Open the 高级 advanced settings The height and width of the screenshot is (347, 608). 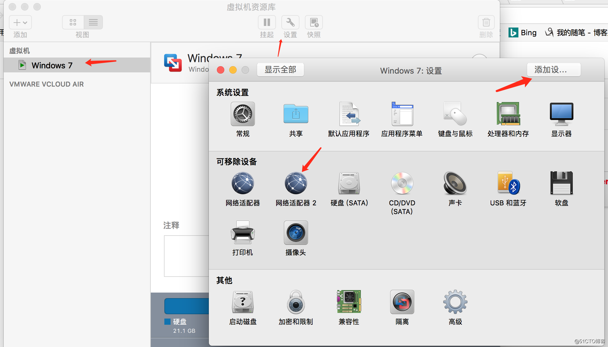(x=455, y=302)
